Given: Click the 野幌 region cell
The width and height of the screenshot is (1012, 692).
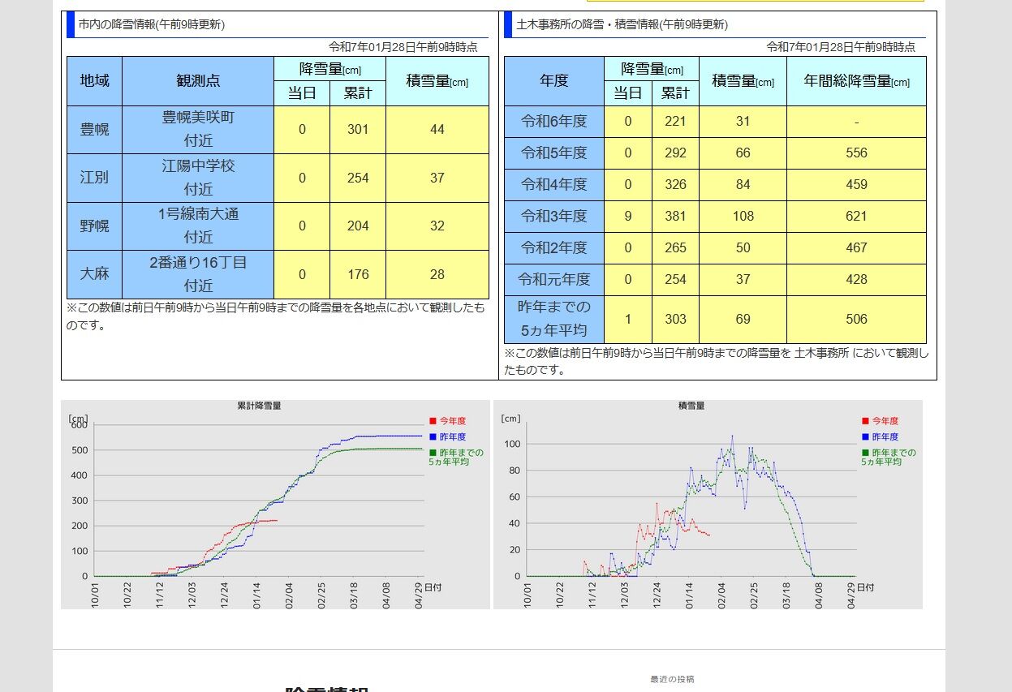Looking at the screenshot, I should 94,226.
